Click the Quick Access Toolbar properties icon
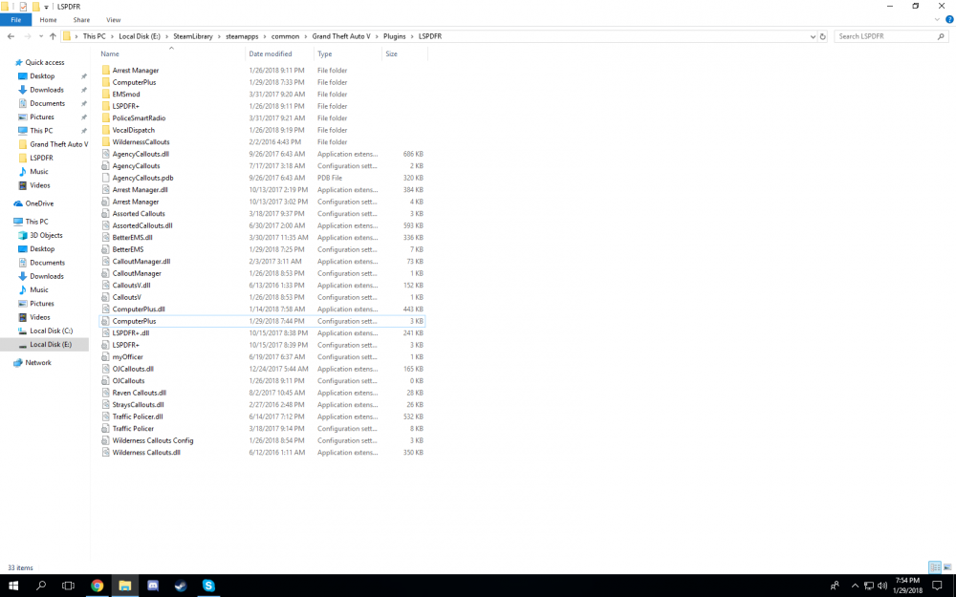The image size is (956, 597). coord(23,7)
